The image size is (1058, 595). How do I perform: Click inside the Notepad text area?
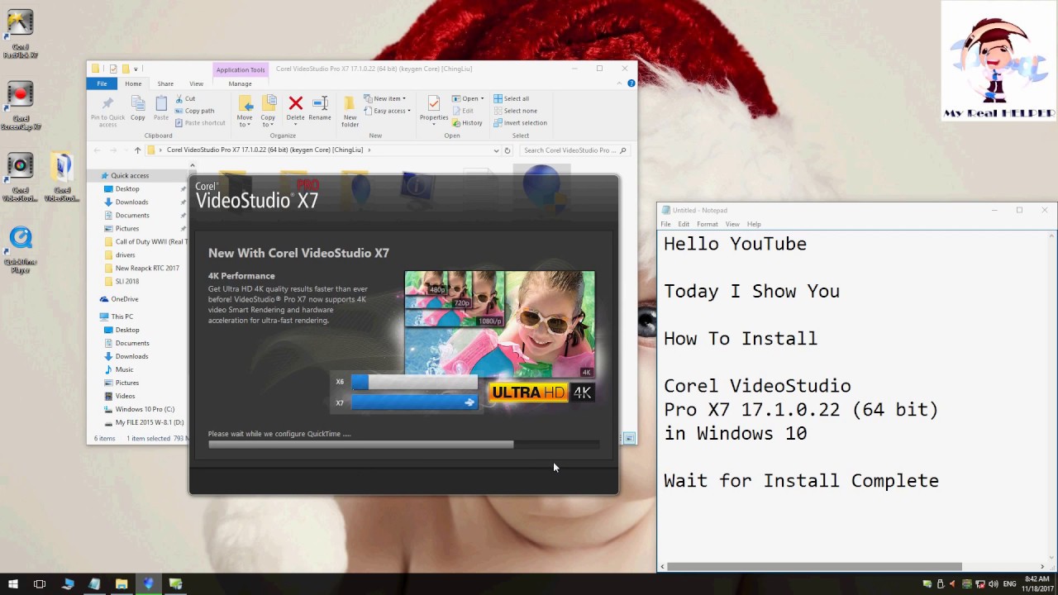tap(853, 397)
